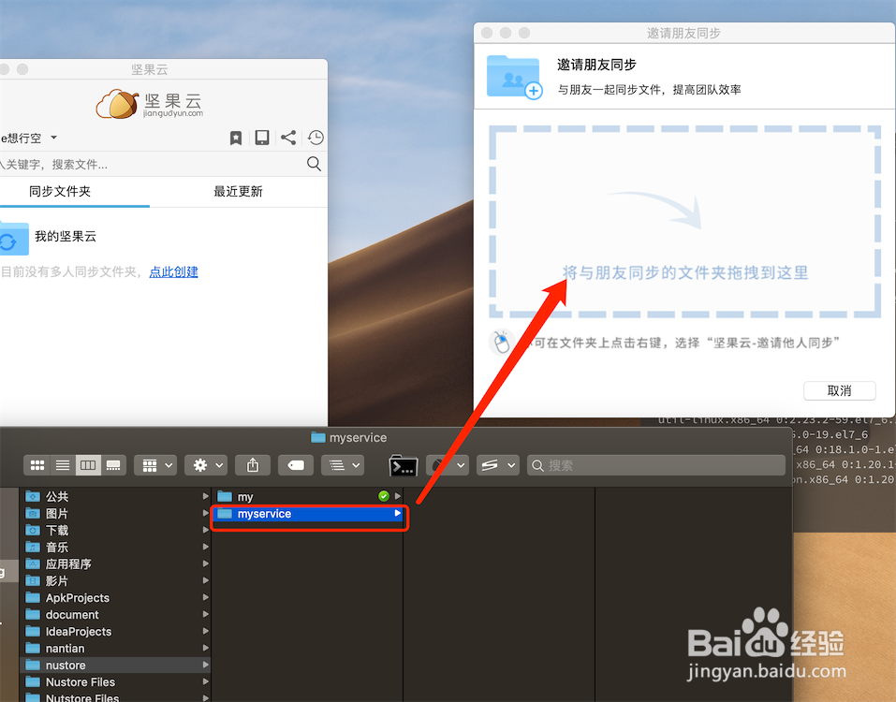Click the search magnifier in Nutstore
This screenshot has height=702, width=896.
tap(314, 164)
